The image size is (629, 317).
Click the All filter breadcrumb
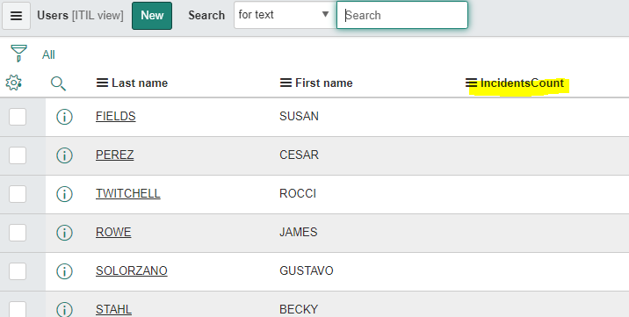pyautogui.click(x=48, y=54)
